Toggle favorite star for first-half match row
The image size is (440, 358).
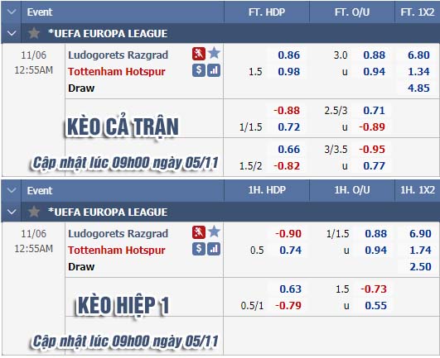click(215, 232)
